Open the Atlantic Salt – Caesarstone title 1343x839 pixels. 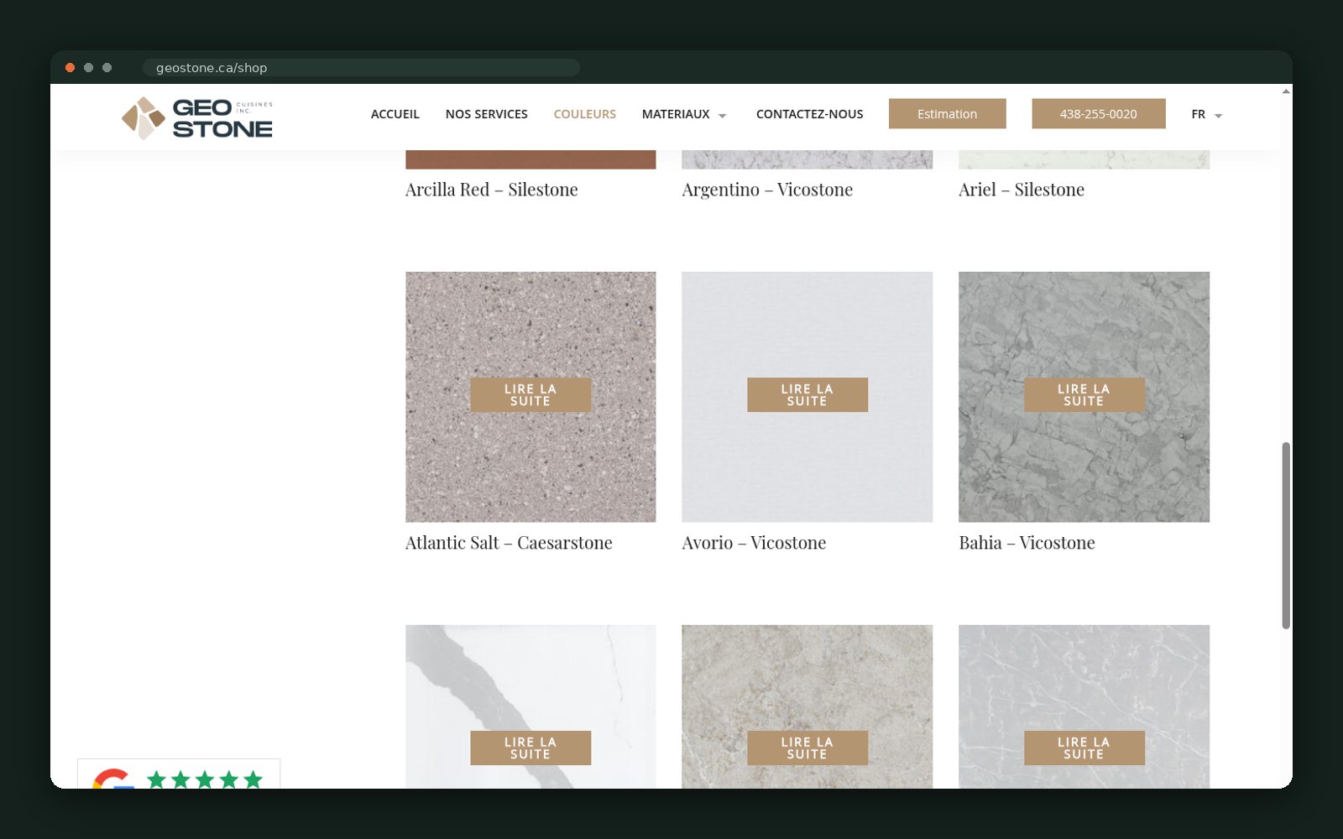pos(509,543)
